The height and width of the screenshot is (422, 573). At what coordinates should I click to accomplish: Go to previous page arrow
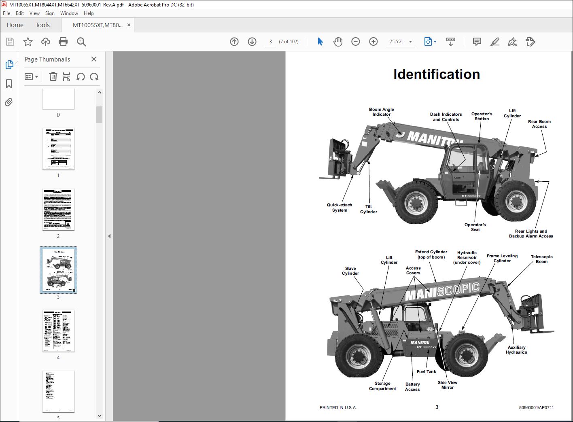[x=234, y=42]
